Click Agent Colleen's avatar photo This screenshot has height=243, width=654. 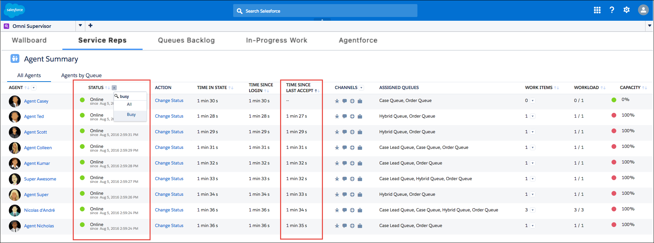tap(15, 148)
